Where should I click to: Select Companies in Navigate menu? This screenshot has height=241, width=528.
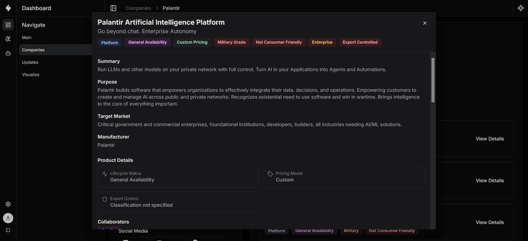pos(56,50)
